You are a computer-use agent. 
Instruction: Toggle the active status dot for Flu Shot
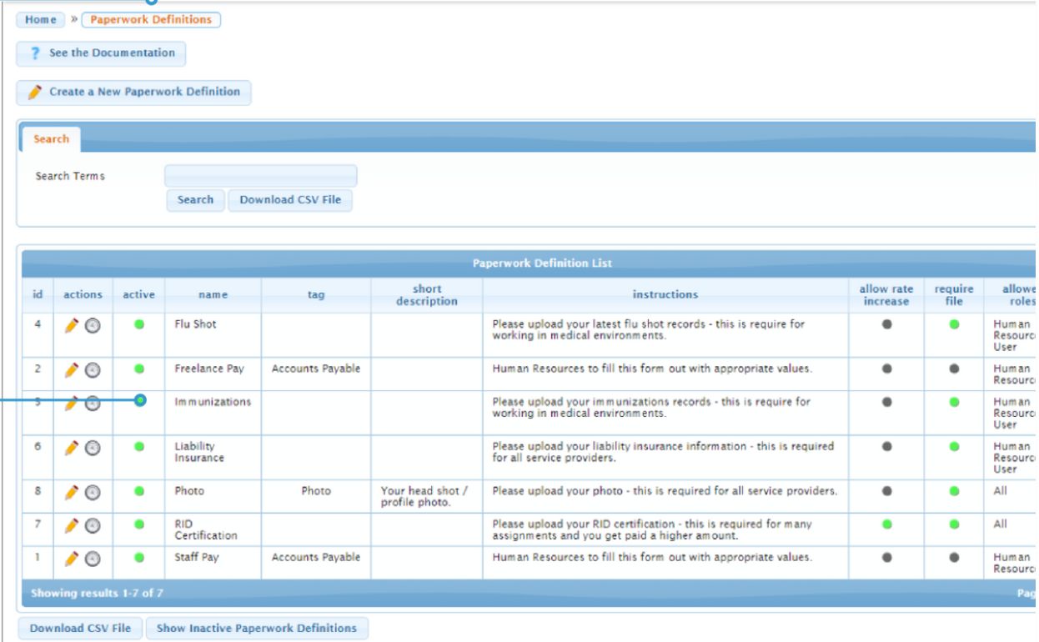pos(139,324)
